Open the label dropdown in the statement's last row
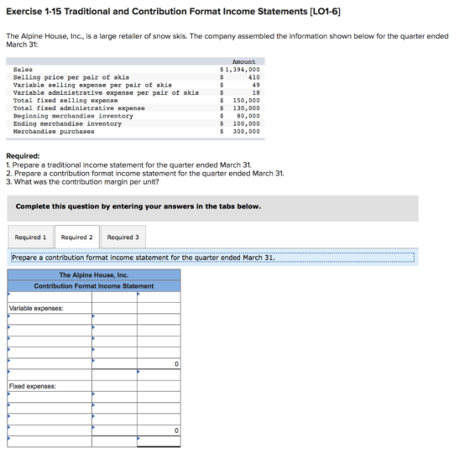 (x=50, y=441)
